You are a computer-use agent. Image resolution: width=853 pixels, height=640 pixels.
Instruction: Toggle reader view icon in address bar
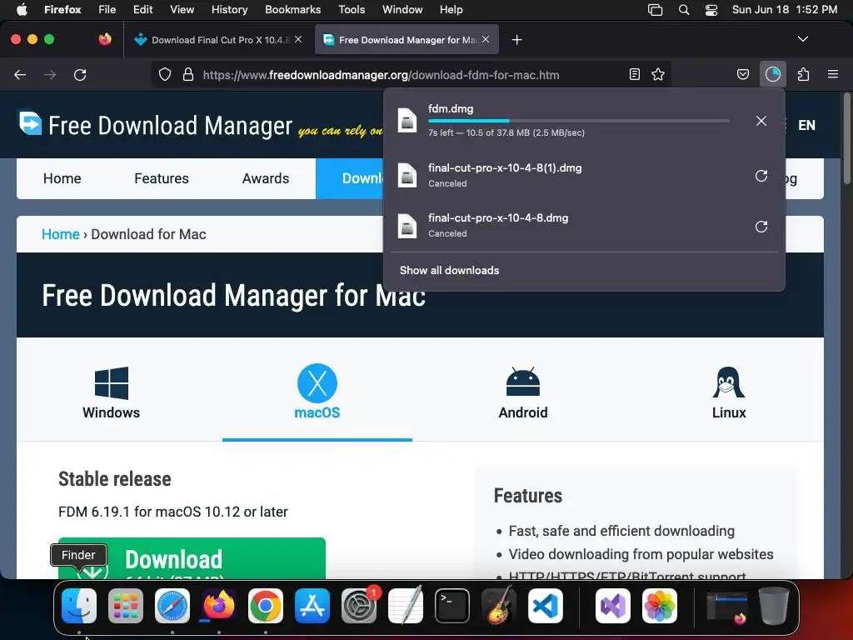[x=634, y=74]
